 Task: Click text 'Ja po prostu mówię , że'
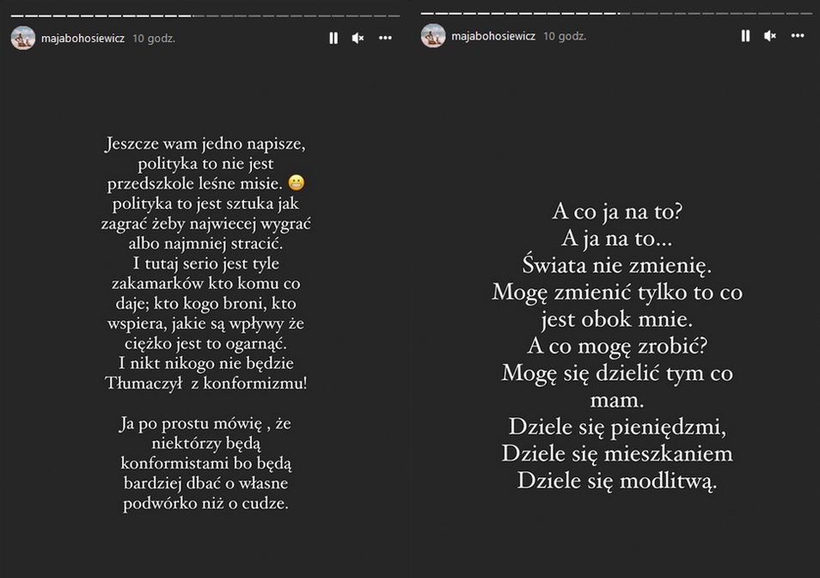point(205,423)
